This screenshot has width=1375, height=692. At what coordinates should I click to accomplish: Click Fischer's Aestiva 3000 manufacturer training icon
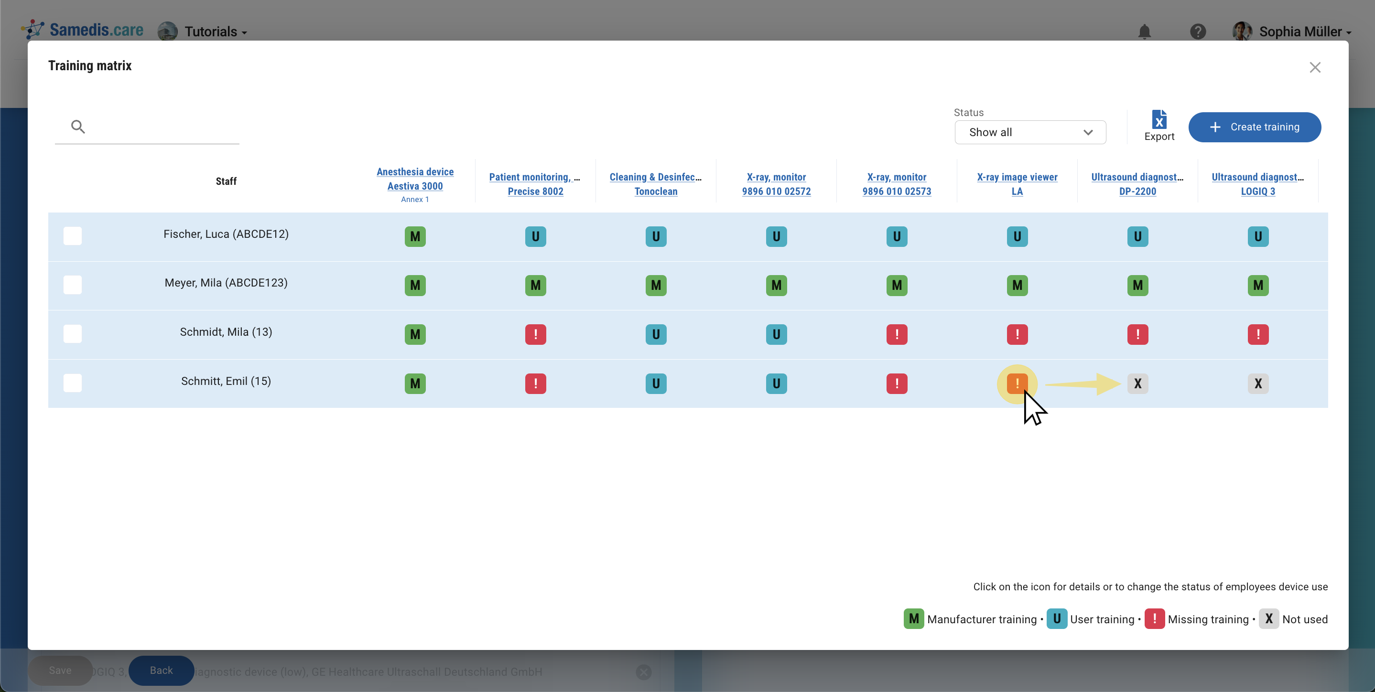click(x=415, y=236)
